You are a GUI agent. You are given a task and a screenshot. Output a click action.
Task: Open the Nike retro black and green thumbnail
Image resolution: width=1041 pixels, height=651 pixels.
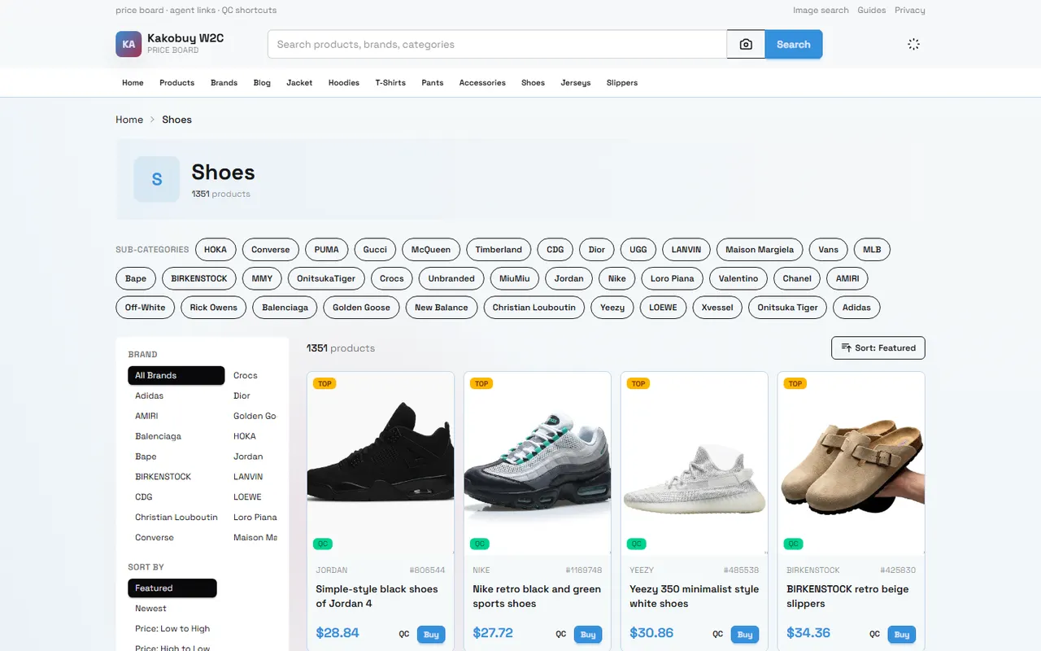(538, 464)
